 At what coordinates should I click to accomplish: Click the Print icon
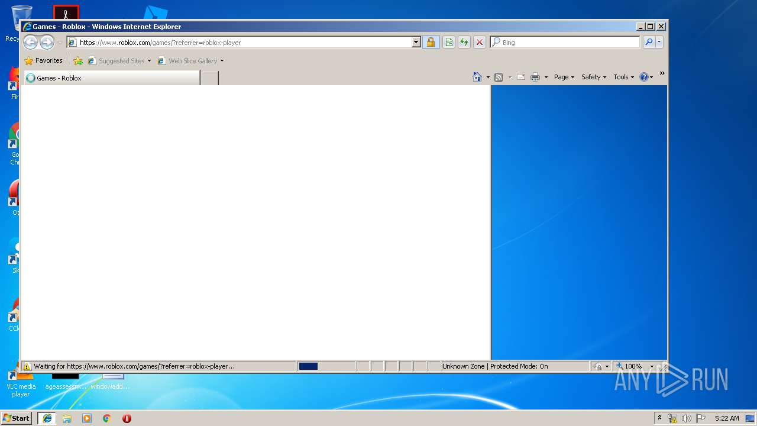(535, 77)
